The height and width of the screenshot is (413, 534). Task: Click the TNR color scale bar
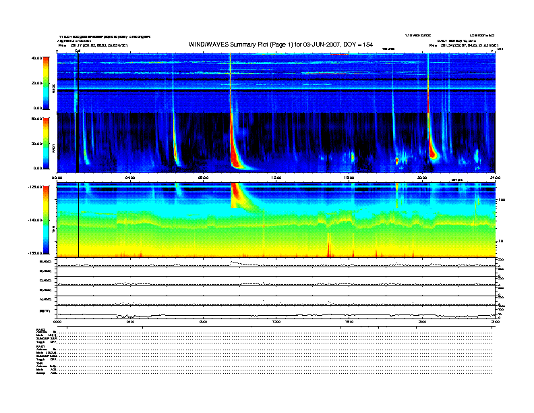coord(46,220)
